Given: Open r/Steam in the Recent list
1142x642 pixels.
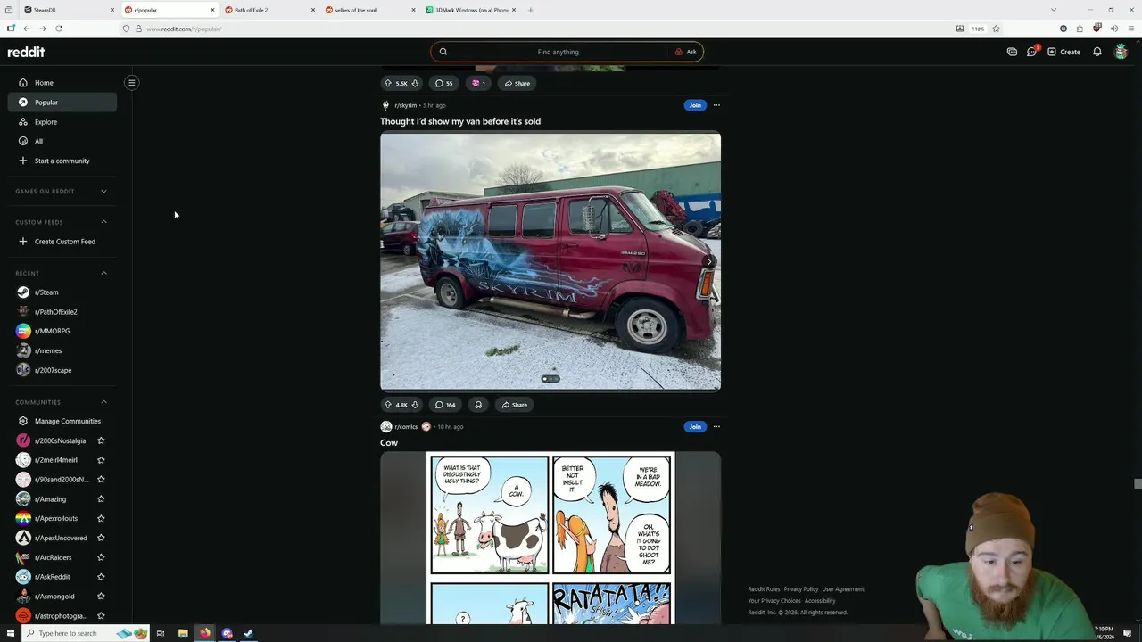Looking at the screenshot, I should (62, 292).
